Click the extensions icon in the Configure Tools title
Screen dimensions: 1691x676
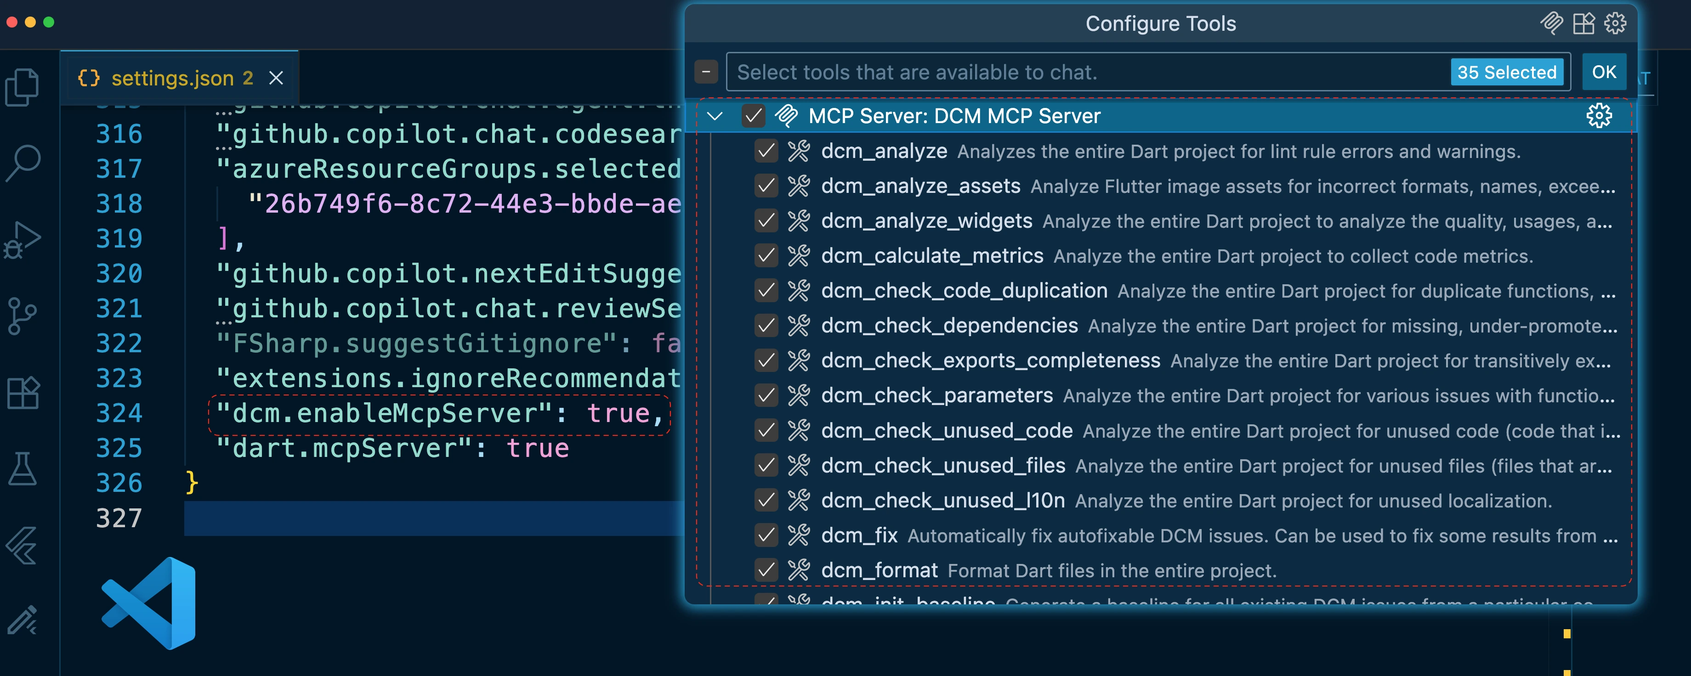[1583, 23]
